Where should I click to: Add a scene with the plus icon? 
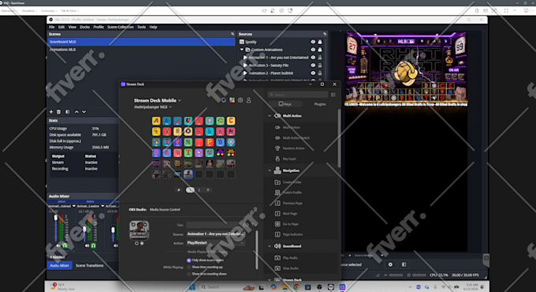(x=51, y=111)
